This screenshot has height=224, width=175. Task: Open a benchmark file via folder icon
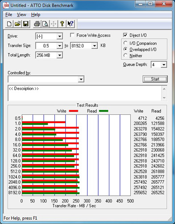17,24
